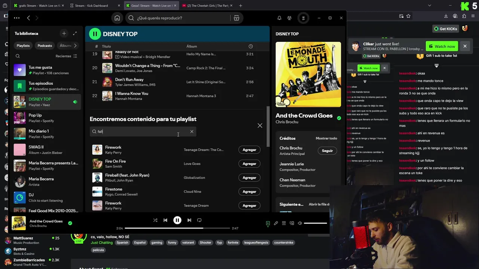This screenshot has height=269, width=479.
Task: Open Friend Activity icon in Spotify
Action: 289,18
